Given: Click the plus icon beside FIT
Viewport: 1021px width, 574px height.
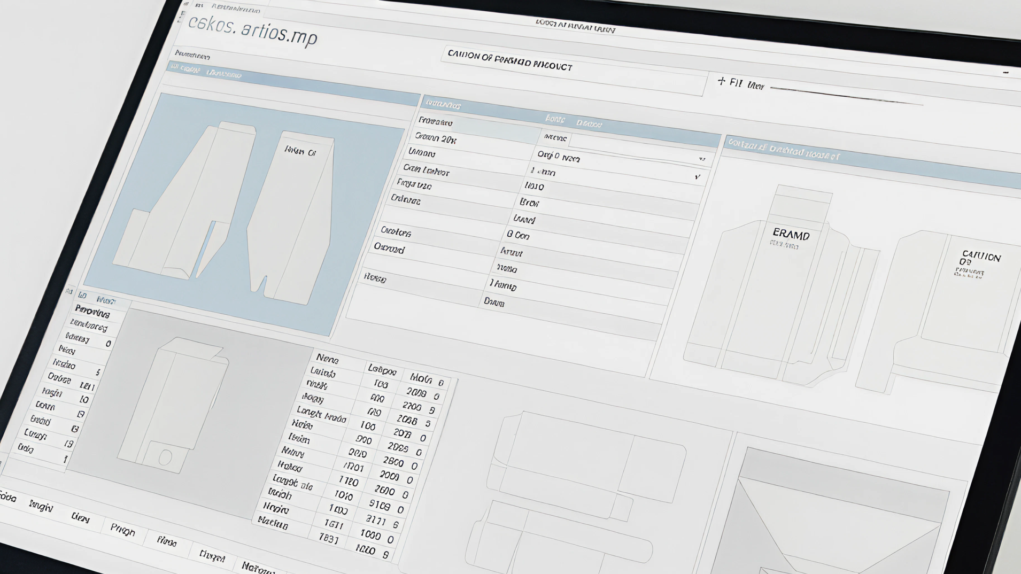Looking at the screenshot, I should (x=722, y=81).
